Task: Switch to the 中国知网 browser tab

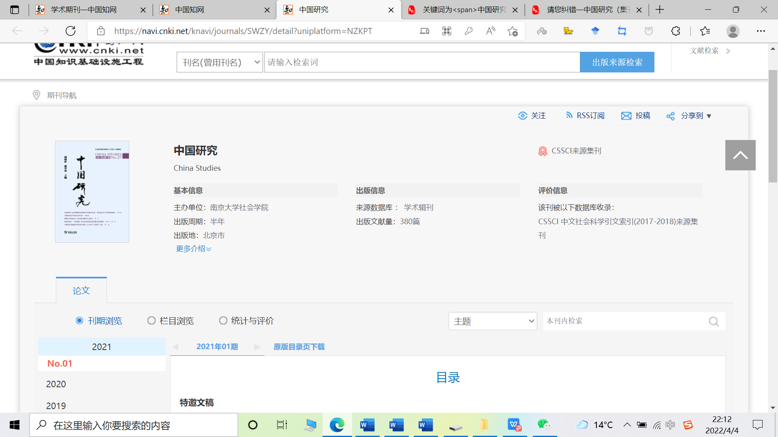Action: 215,10
